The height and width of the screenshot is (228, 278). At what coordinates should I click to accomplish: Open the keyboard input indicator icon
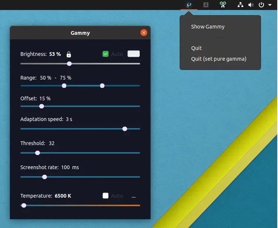tap(206, 5)
